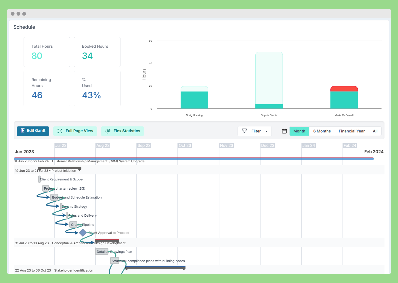Click the Schedule page heading
Viewport: 398px width, 283px height.
(24, 27)
